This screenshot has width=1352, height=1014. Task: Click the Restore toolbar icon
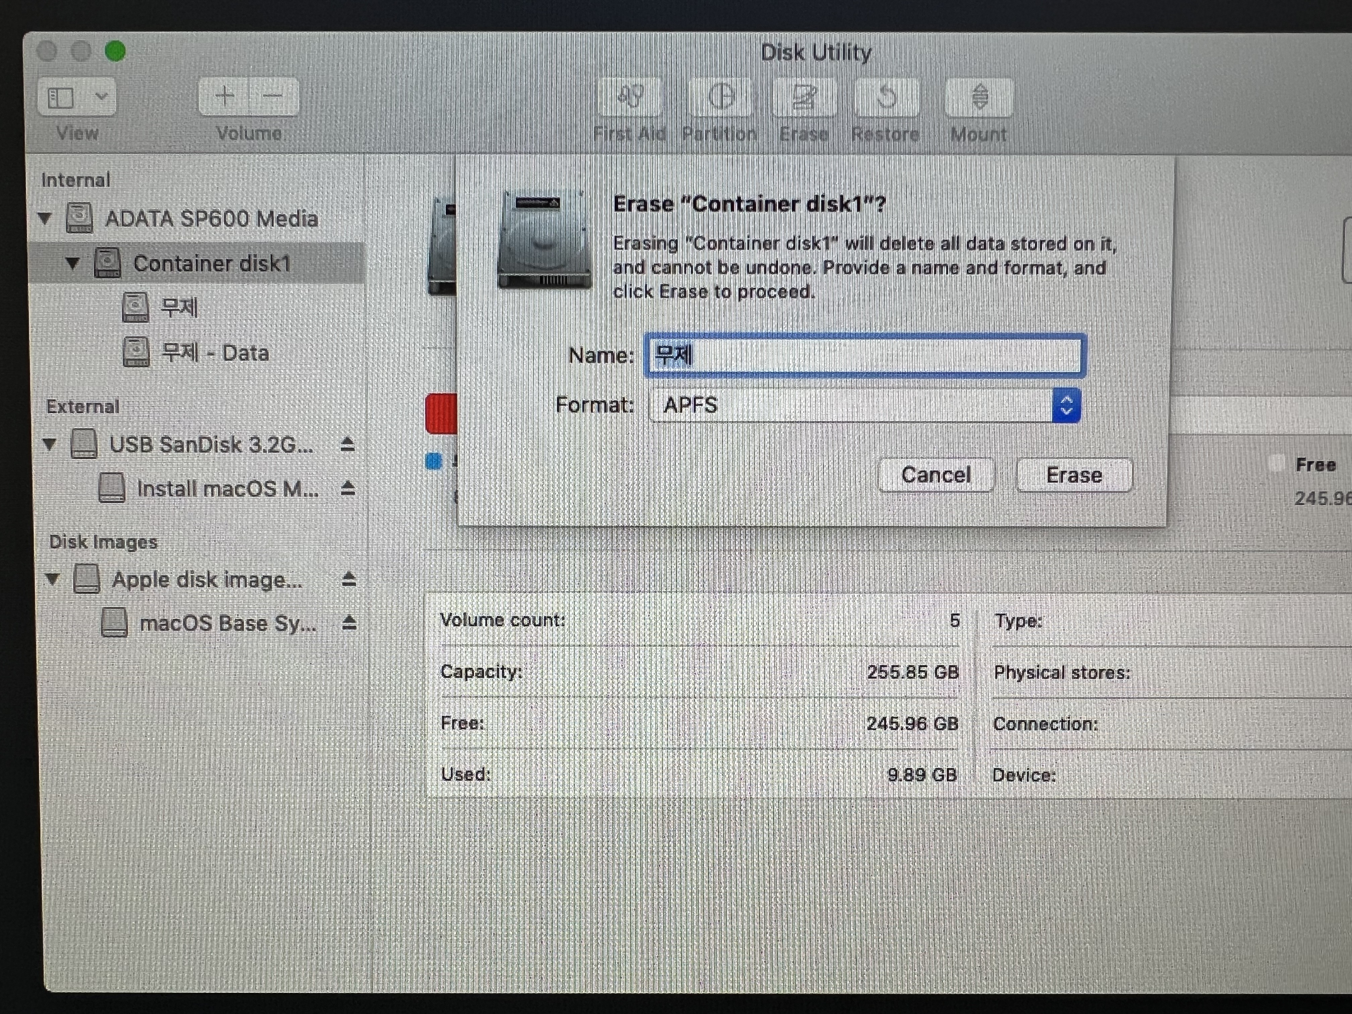click(x=886, y=97)
